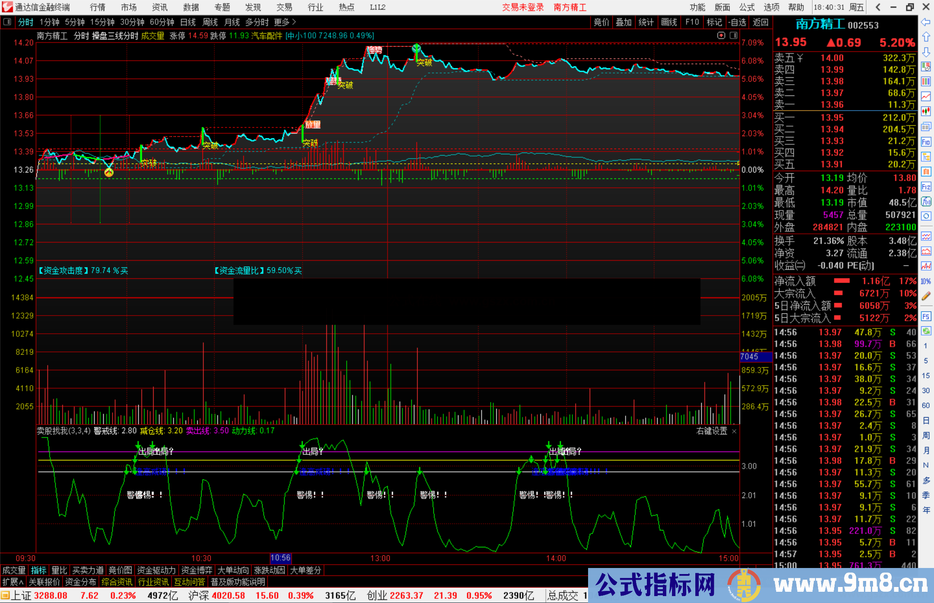Open the 行情 menu

point(98,7)
